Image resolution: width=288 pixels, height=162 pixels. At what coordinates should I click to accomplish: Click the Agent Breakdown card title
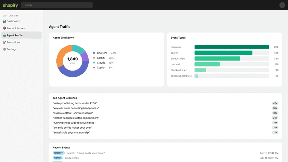click(63, 38)
